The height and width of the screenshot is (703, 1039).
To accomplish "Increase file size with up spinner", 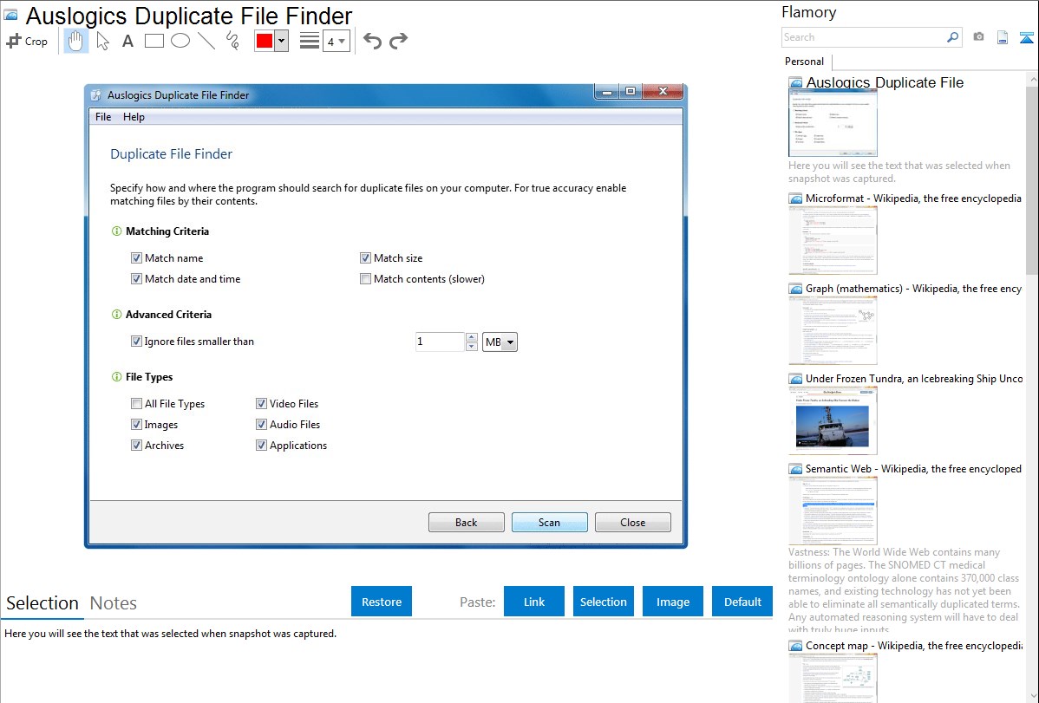I will pos(472,337).
